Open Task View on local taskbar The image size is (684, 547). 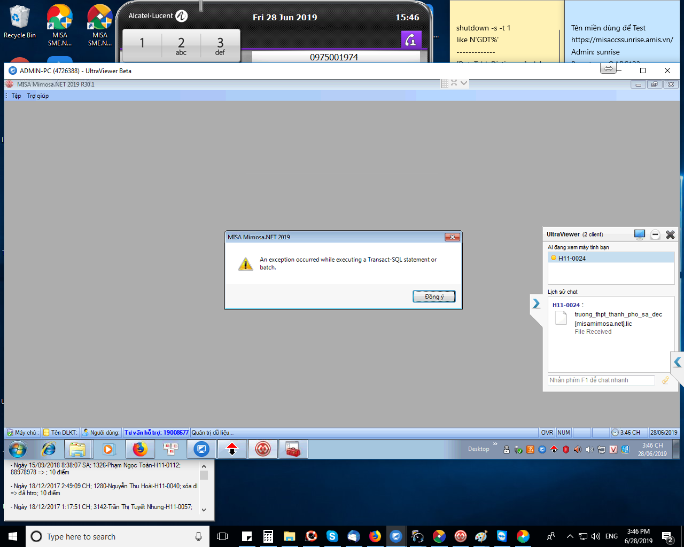[x=222, y=536]
